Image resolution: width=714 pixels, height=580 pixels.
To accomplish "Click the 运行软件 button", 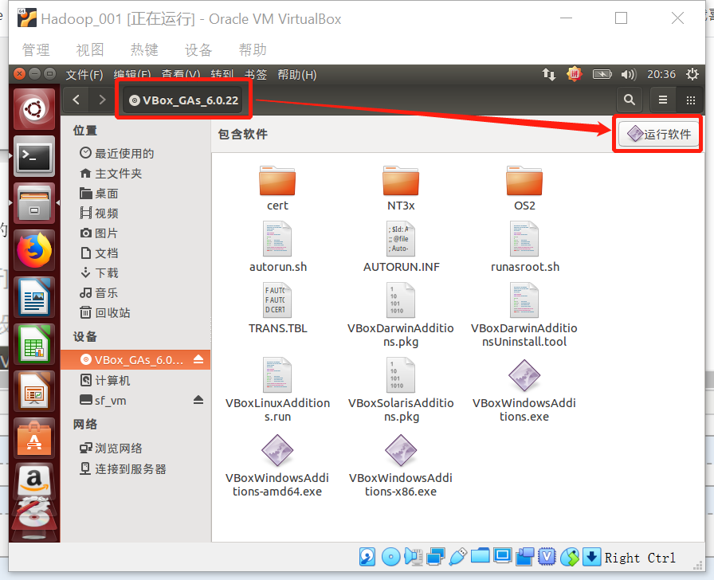I will [658, 134].
